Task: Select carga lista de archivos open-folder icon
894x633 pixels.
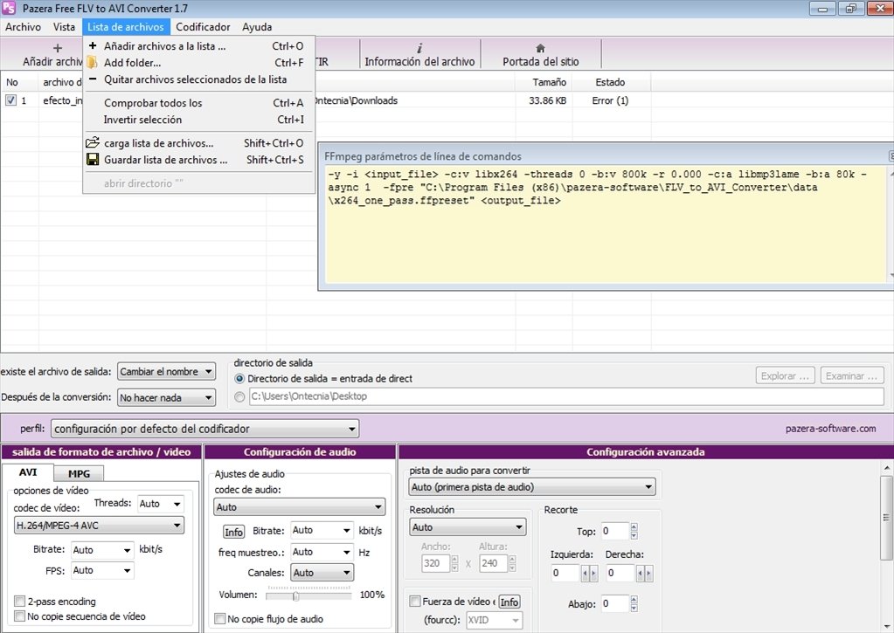Action: pos(93,142)
